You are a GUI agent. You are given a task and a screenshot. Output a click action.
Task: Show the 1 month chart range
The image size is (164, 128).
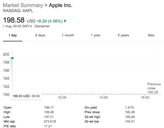pyautogui.click(x=68, y=35)
